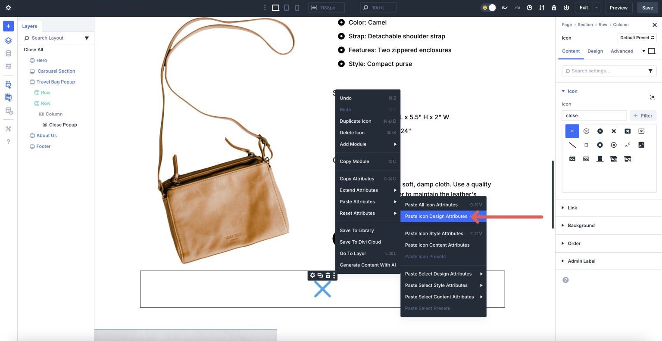662x341 pixels.
Task: Open the editing history clock icon
Action: 529,7
